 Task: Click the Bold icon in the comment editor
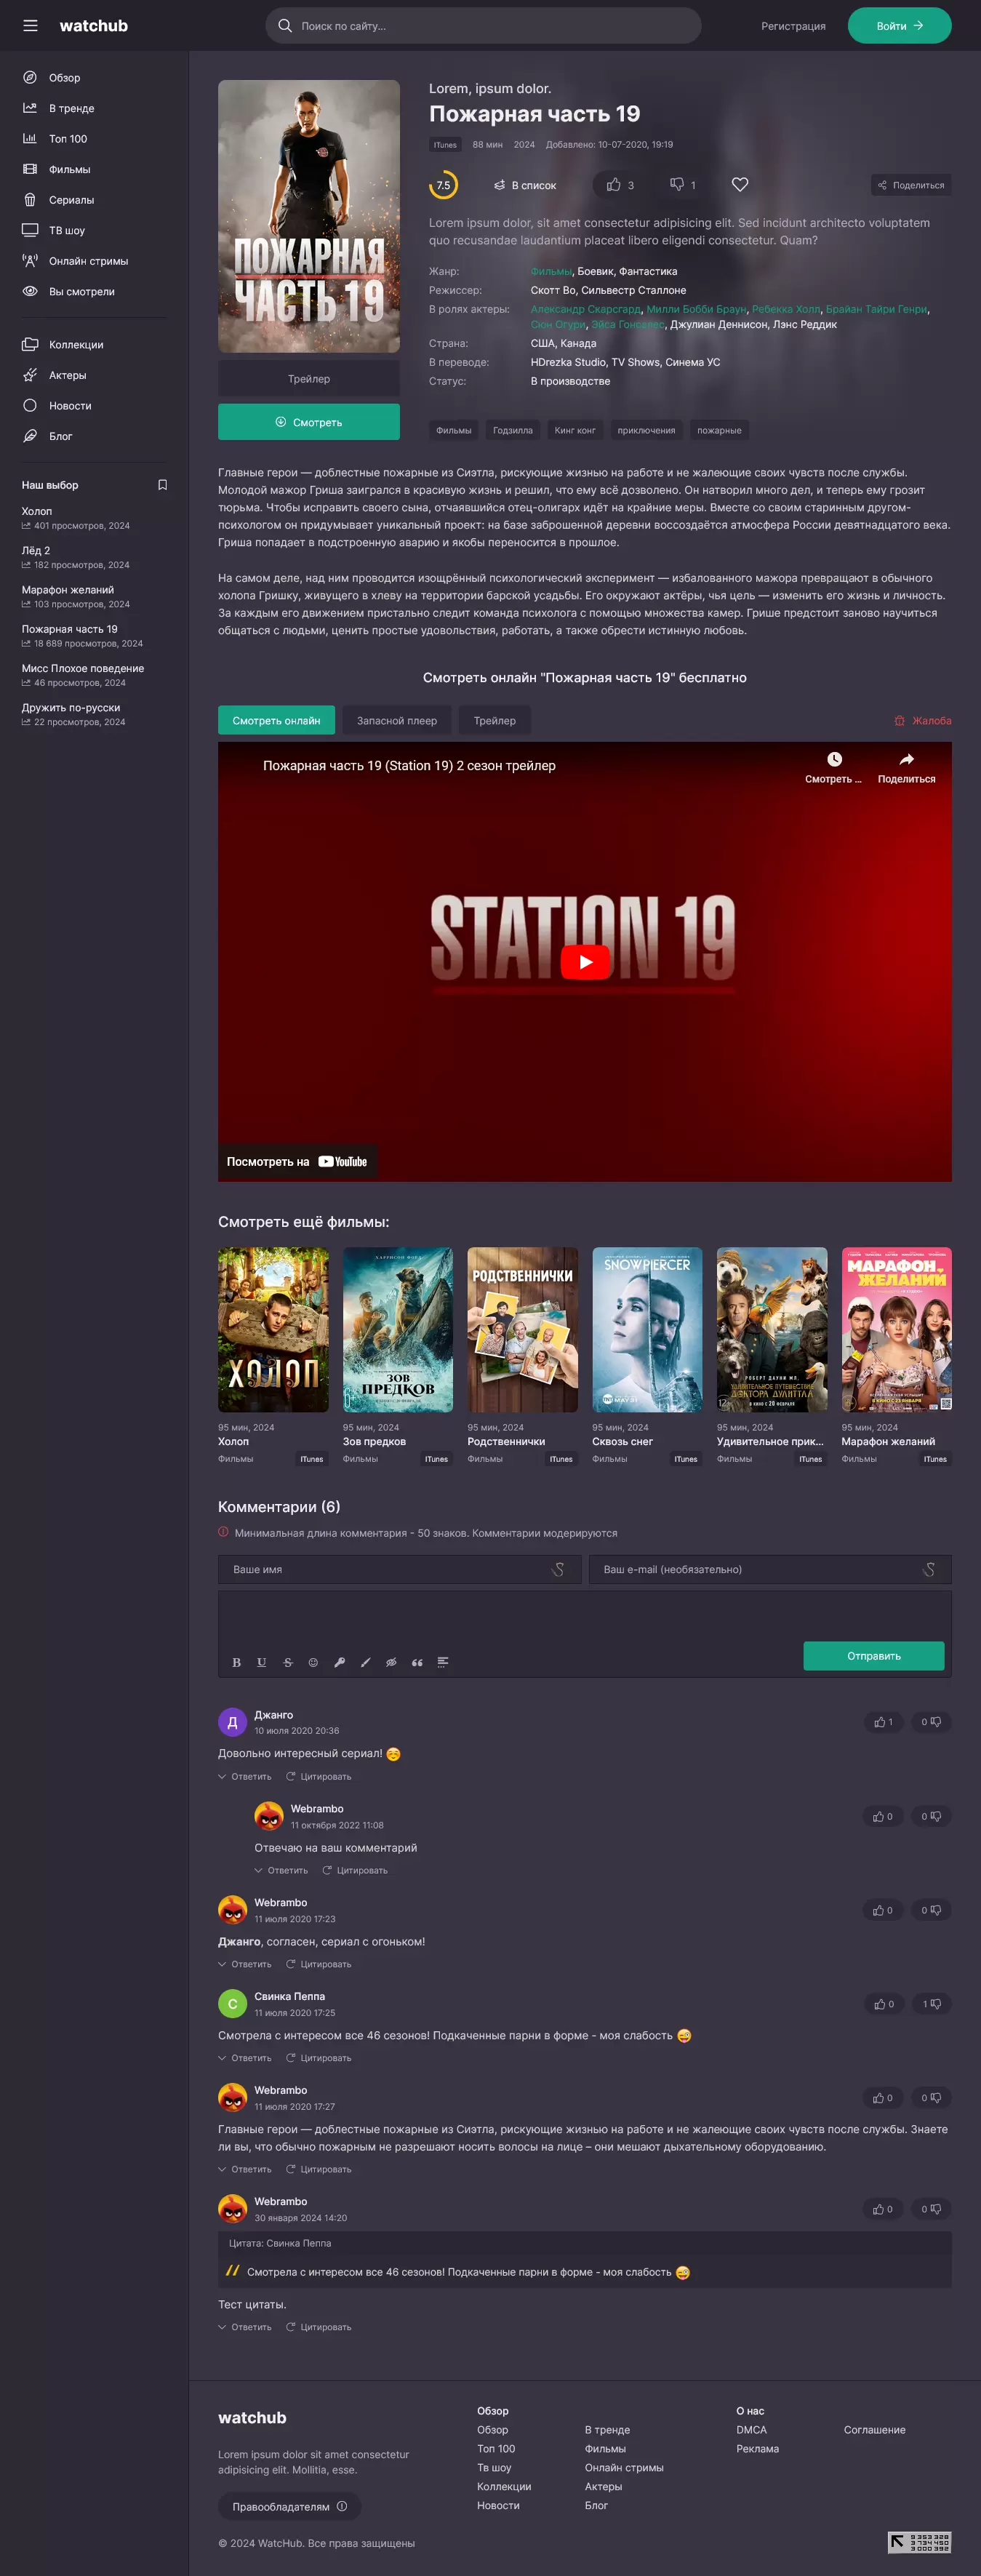tap(236, 1662)
